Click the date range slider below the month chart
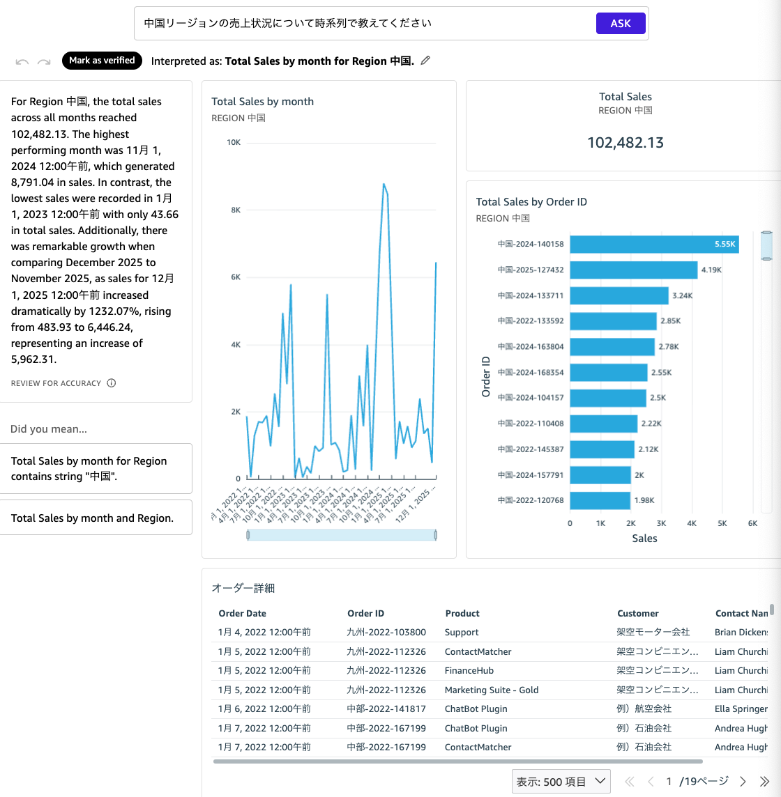 342,534
